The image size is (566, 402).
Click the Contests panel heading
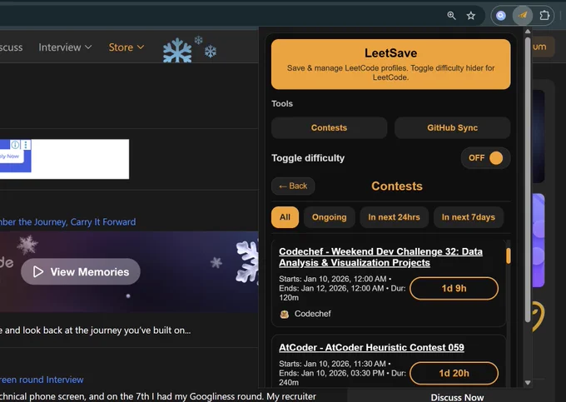397,186
